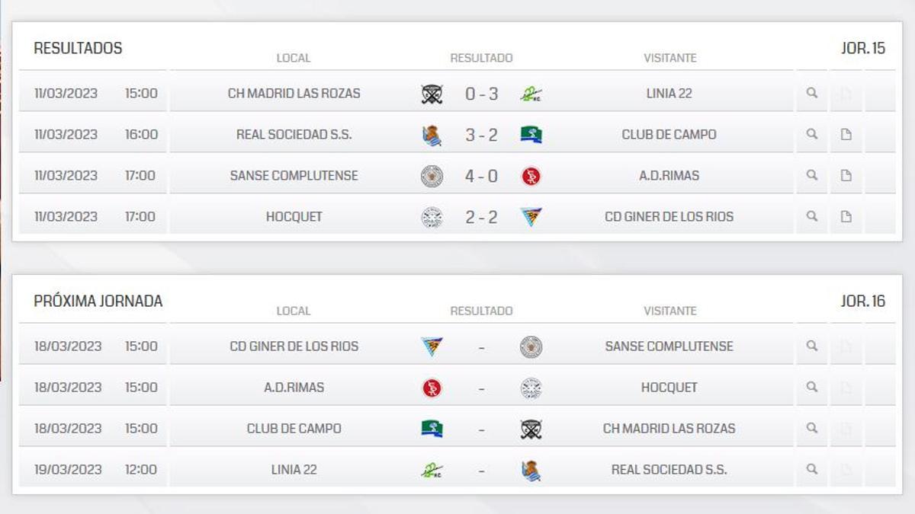Open match details magnifier for Hocquet vs CD Giner
This screenshot has width=915, height=514.
(811, 216)
